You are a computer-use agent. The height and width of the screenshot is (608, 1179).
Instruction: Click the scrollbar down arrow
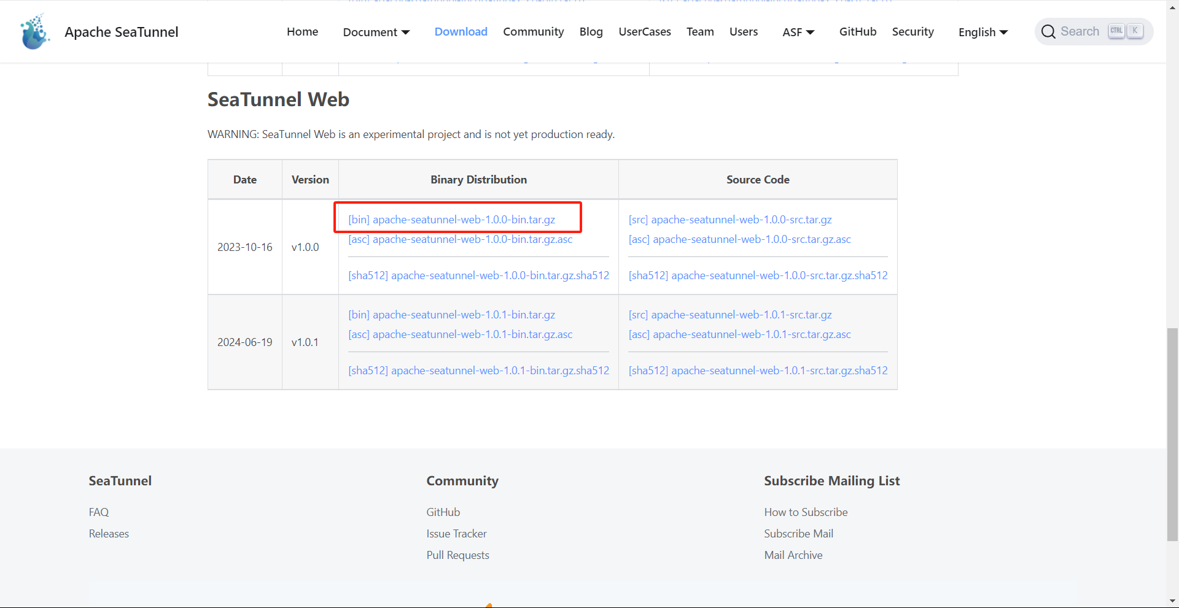click(x=1172, y=601)
